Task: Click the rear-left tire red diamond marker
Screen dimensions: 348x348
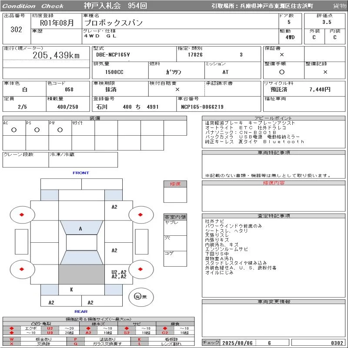Action: click(22, 269)
